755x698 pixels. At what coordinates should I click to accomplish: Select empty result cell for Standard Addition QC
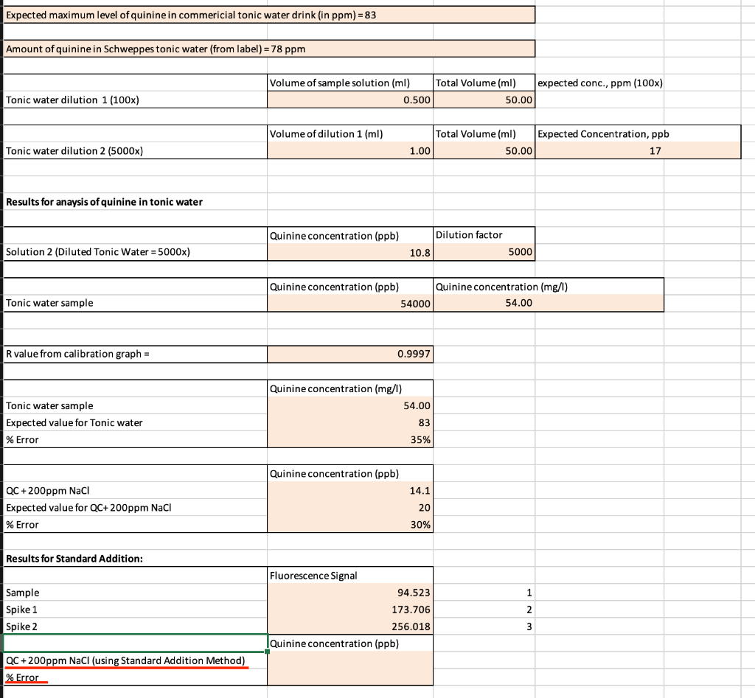tap(350, 660)
